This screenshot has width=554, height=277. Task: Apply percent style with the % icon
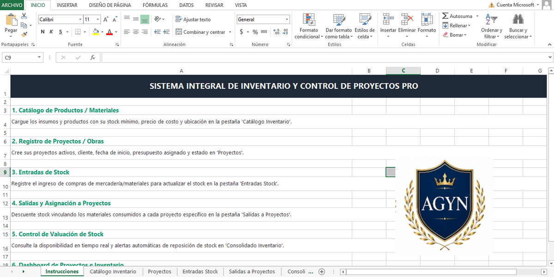255,32
